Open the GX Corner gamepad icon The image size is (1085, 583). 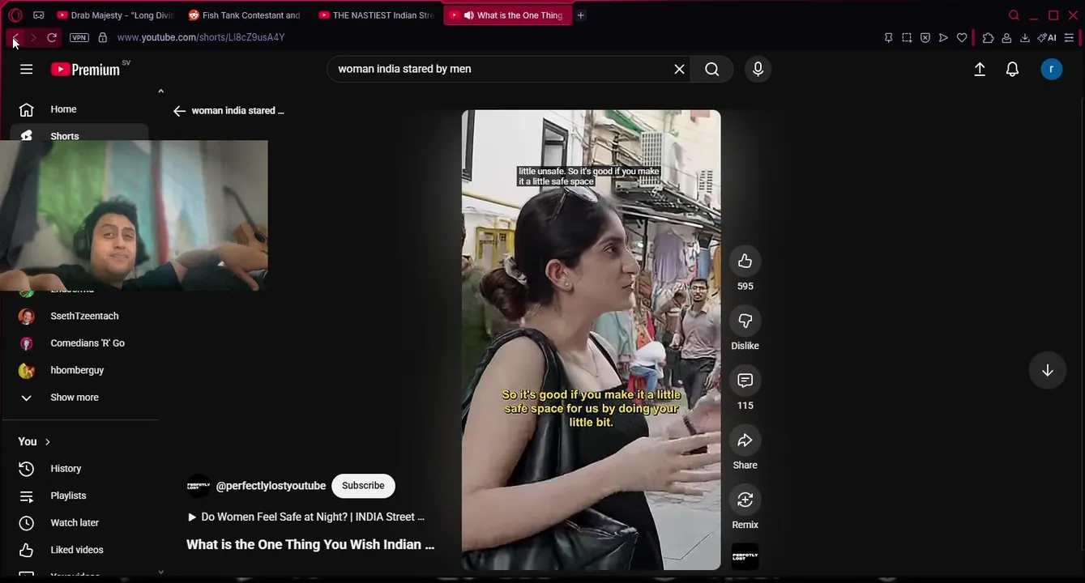38,15
